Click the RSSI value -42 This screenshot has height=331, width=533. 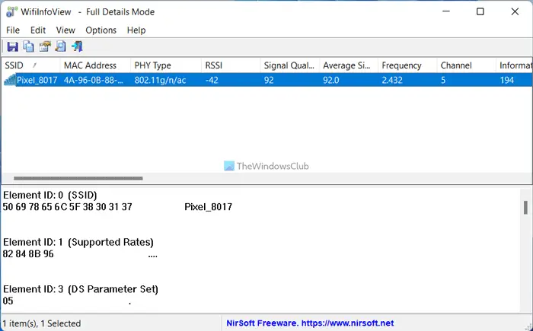tap(212, 80)
